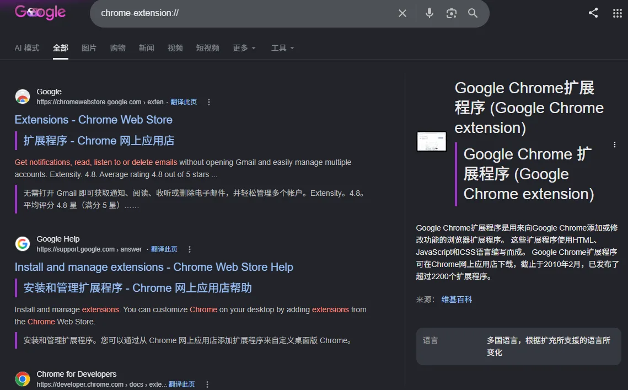Open Extensions - Chrome Web Store link
This screenshot has width=628, height=390.
click(x=93, y=120)
